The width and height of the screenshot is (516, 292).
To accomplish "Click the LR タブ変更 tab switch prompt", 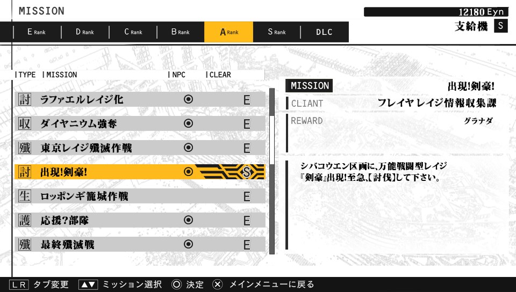I will (39, 284).
